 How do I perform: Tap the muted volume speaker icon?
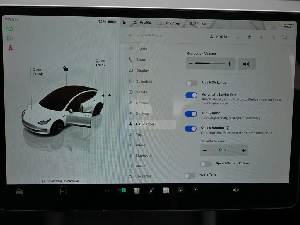click(x=236, y=190)
